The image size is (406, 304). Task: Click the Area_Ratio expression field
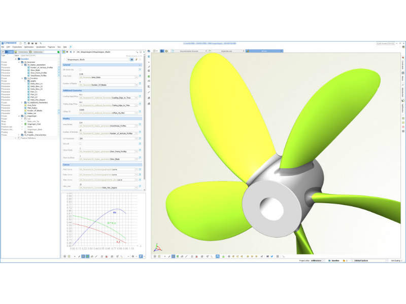coord(107,78)
